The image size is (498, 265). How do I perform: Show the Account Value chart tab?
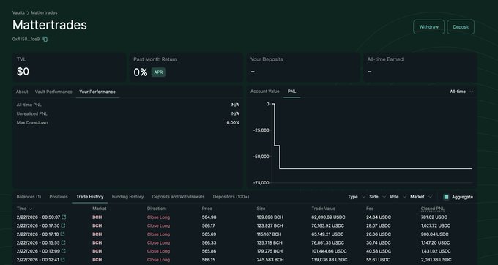(x=265, y=92)
